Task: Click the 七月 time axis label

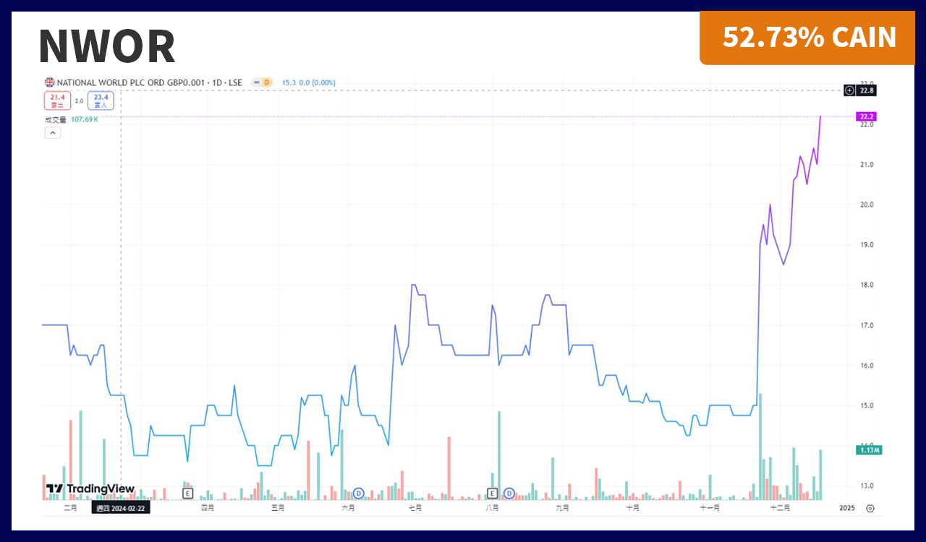Action: click(415, 508)
